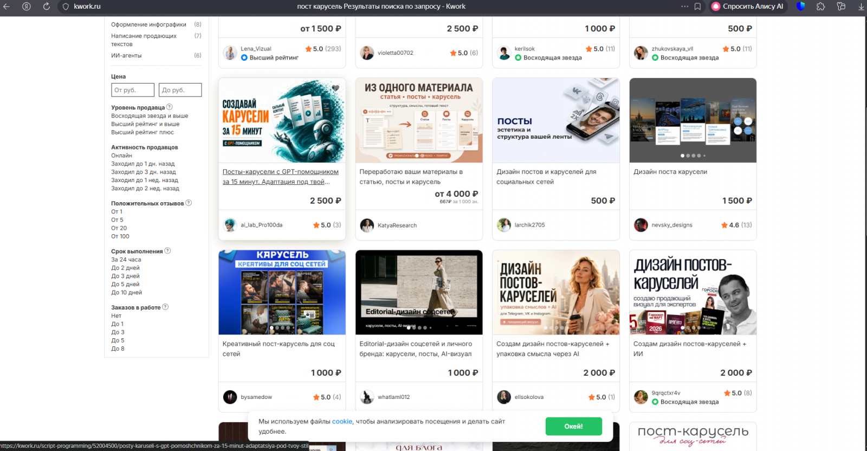Accept cookies with the Окей! button
867x451 pixels.
click(574, 426)
